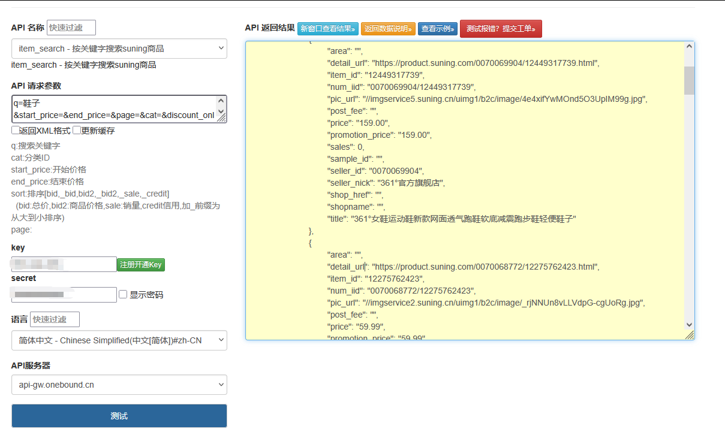Click the seller_nick "361°官方旗舰店" line
This screenshot has height=435, width=725.
(386, 183)
